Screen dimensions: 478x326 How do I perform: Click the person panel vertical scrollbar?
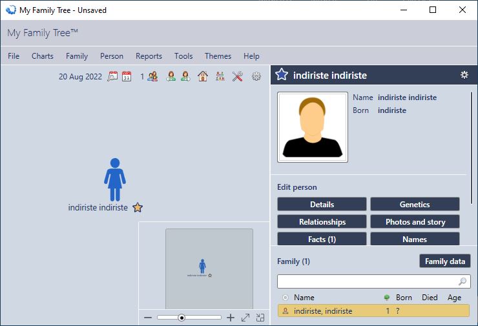point(472,148)
